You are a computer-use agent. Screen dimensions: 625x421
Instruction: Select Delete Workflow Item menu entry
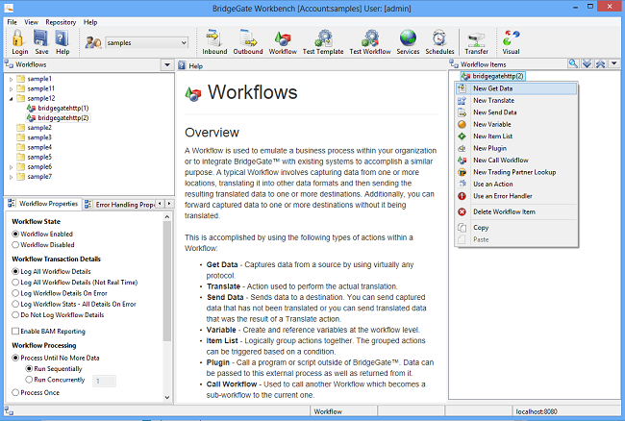(506, 210)
